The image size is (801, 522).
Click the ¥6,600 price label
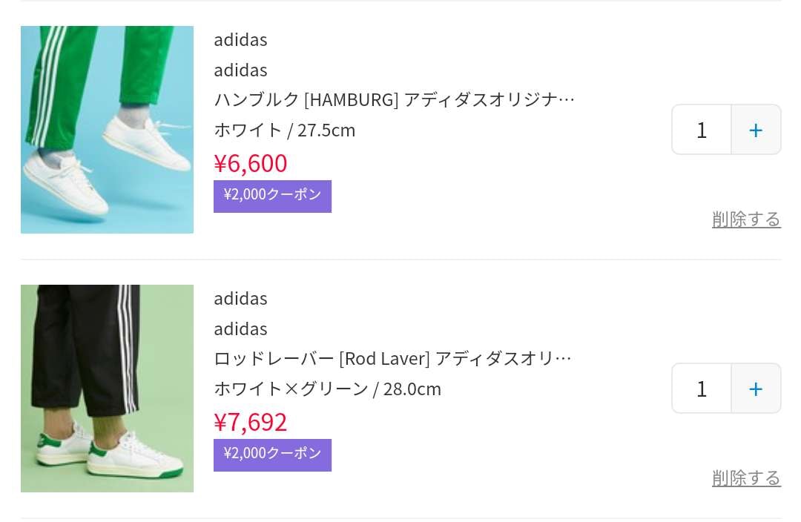(x=250, y=162)
